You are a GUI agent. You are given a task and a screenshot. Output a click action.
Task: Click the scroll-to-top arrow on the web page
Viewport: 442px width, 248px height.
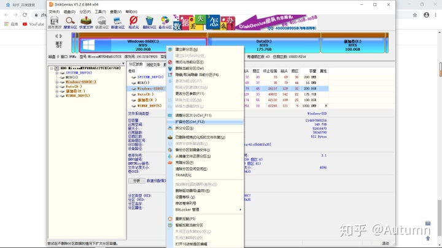pos(428,238)
